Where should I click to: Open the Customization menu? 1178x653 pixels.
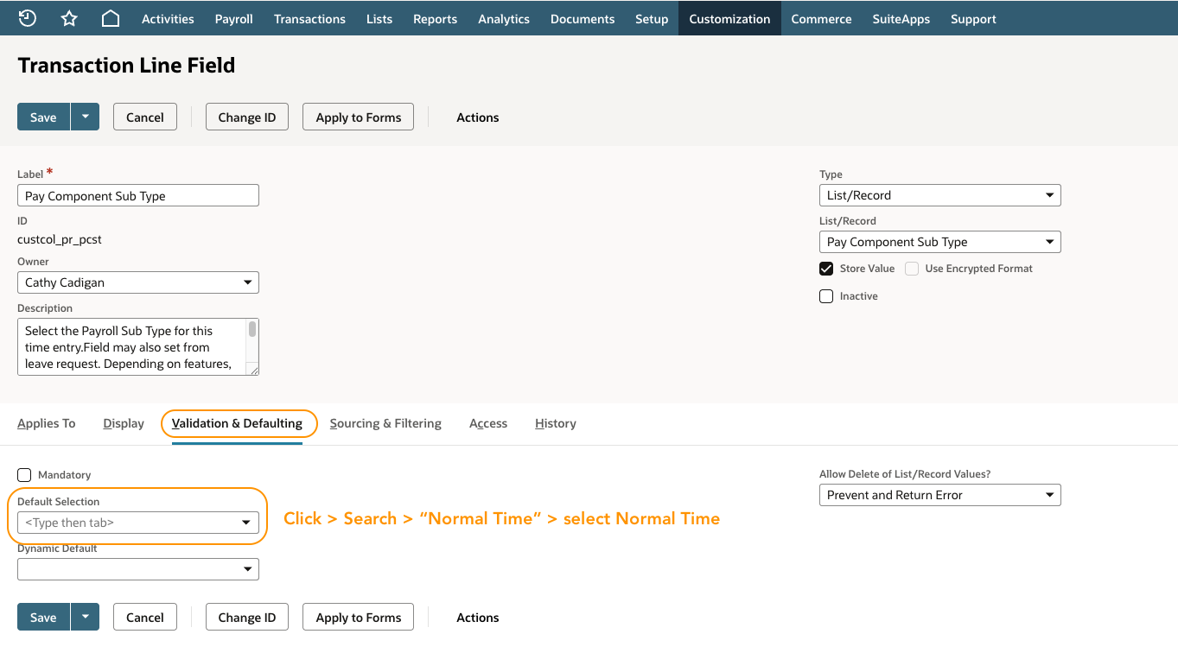pyautogui.click(x=729, y=18)
